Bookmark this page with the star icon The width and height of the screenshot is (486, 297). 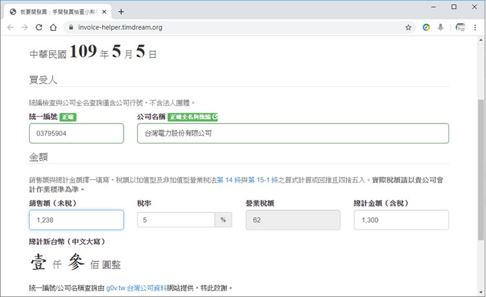click(408, 27)
